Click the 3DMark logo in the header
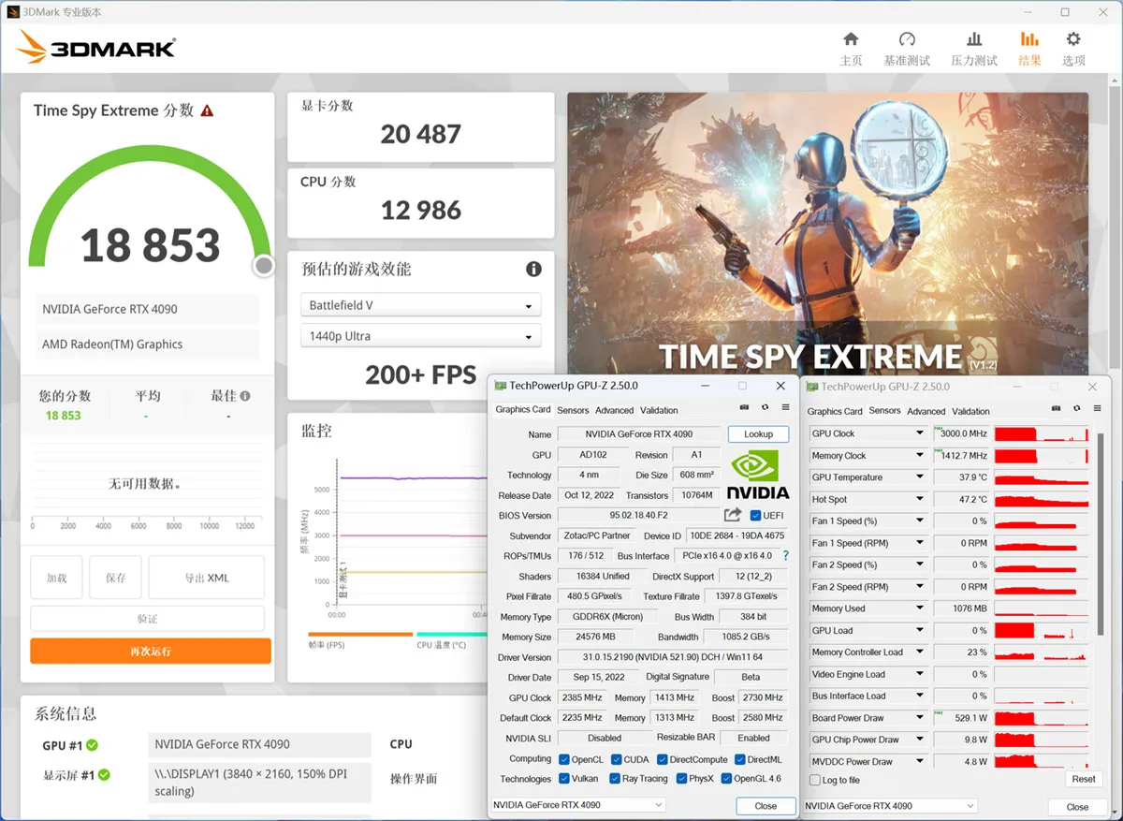This screenshot has width=1123, height=821. tap(95, 48)
